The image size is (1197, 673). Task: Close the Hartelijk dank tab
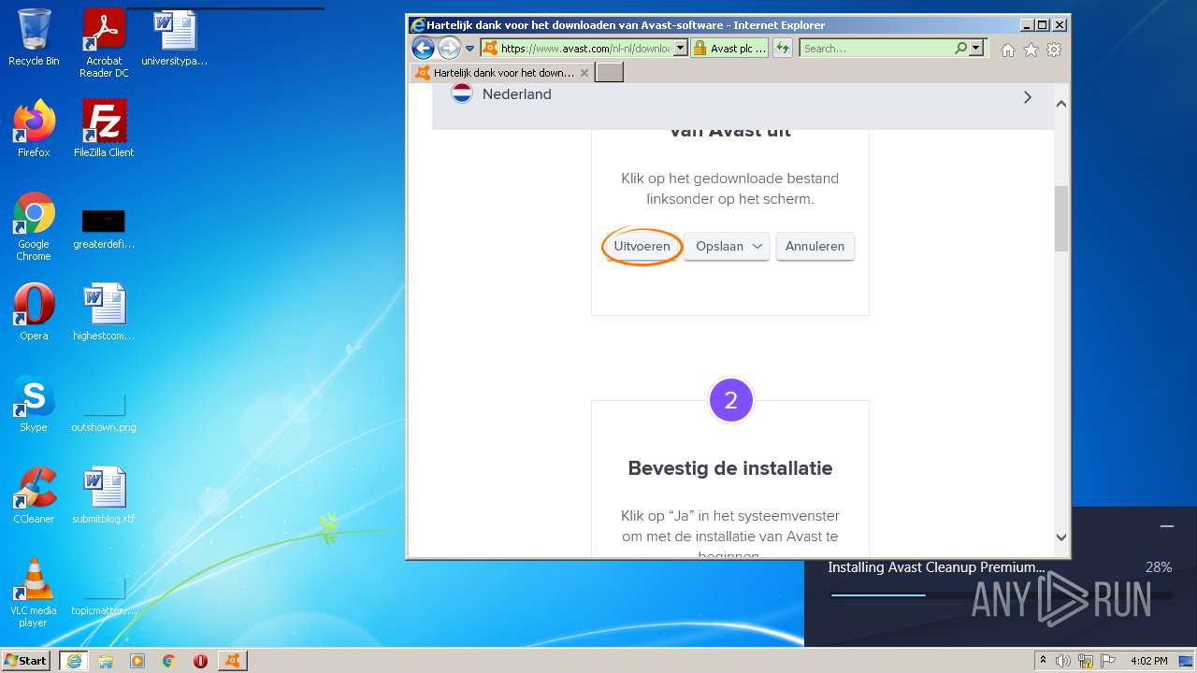(584, 72)
